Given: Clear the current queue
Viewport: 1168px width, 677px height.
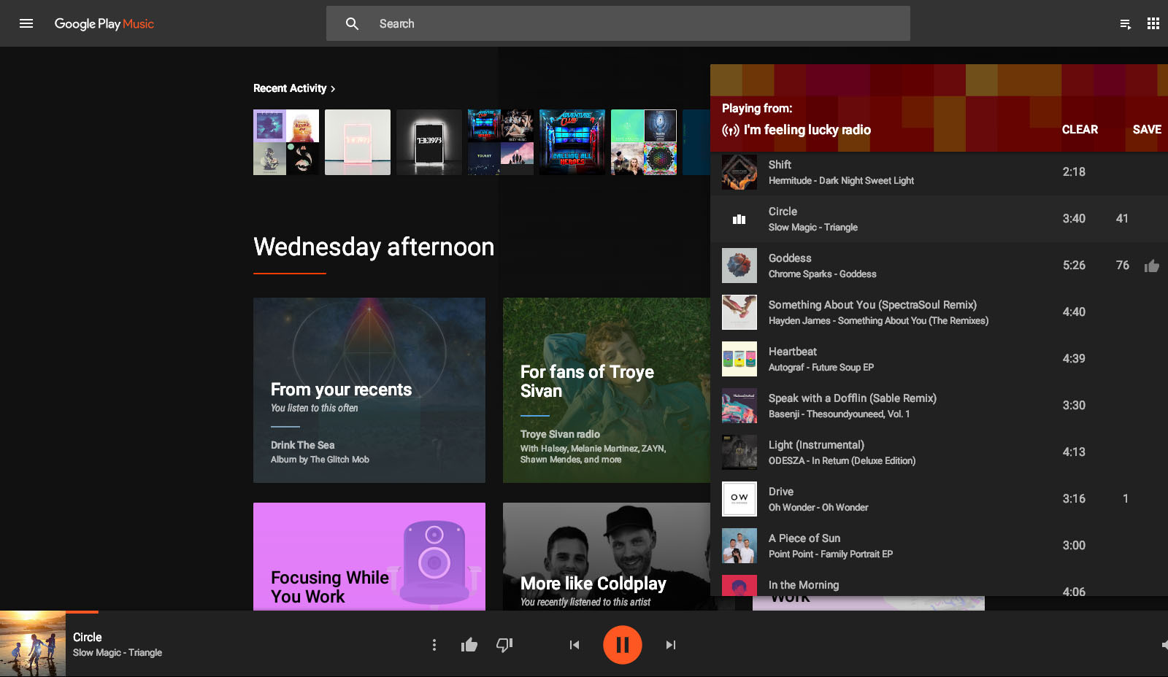Looking at the screenshot, I should point(1080,129).
